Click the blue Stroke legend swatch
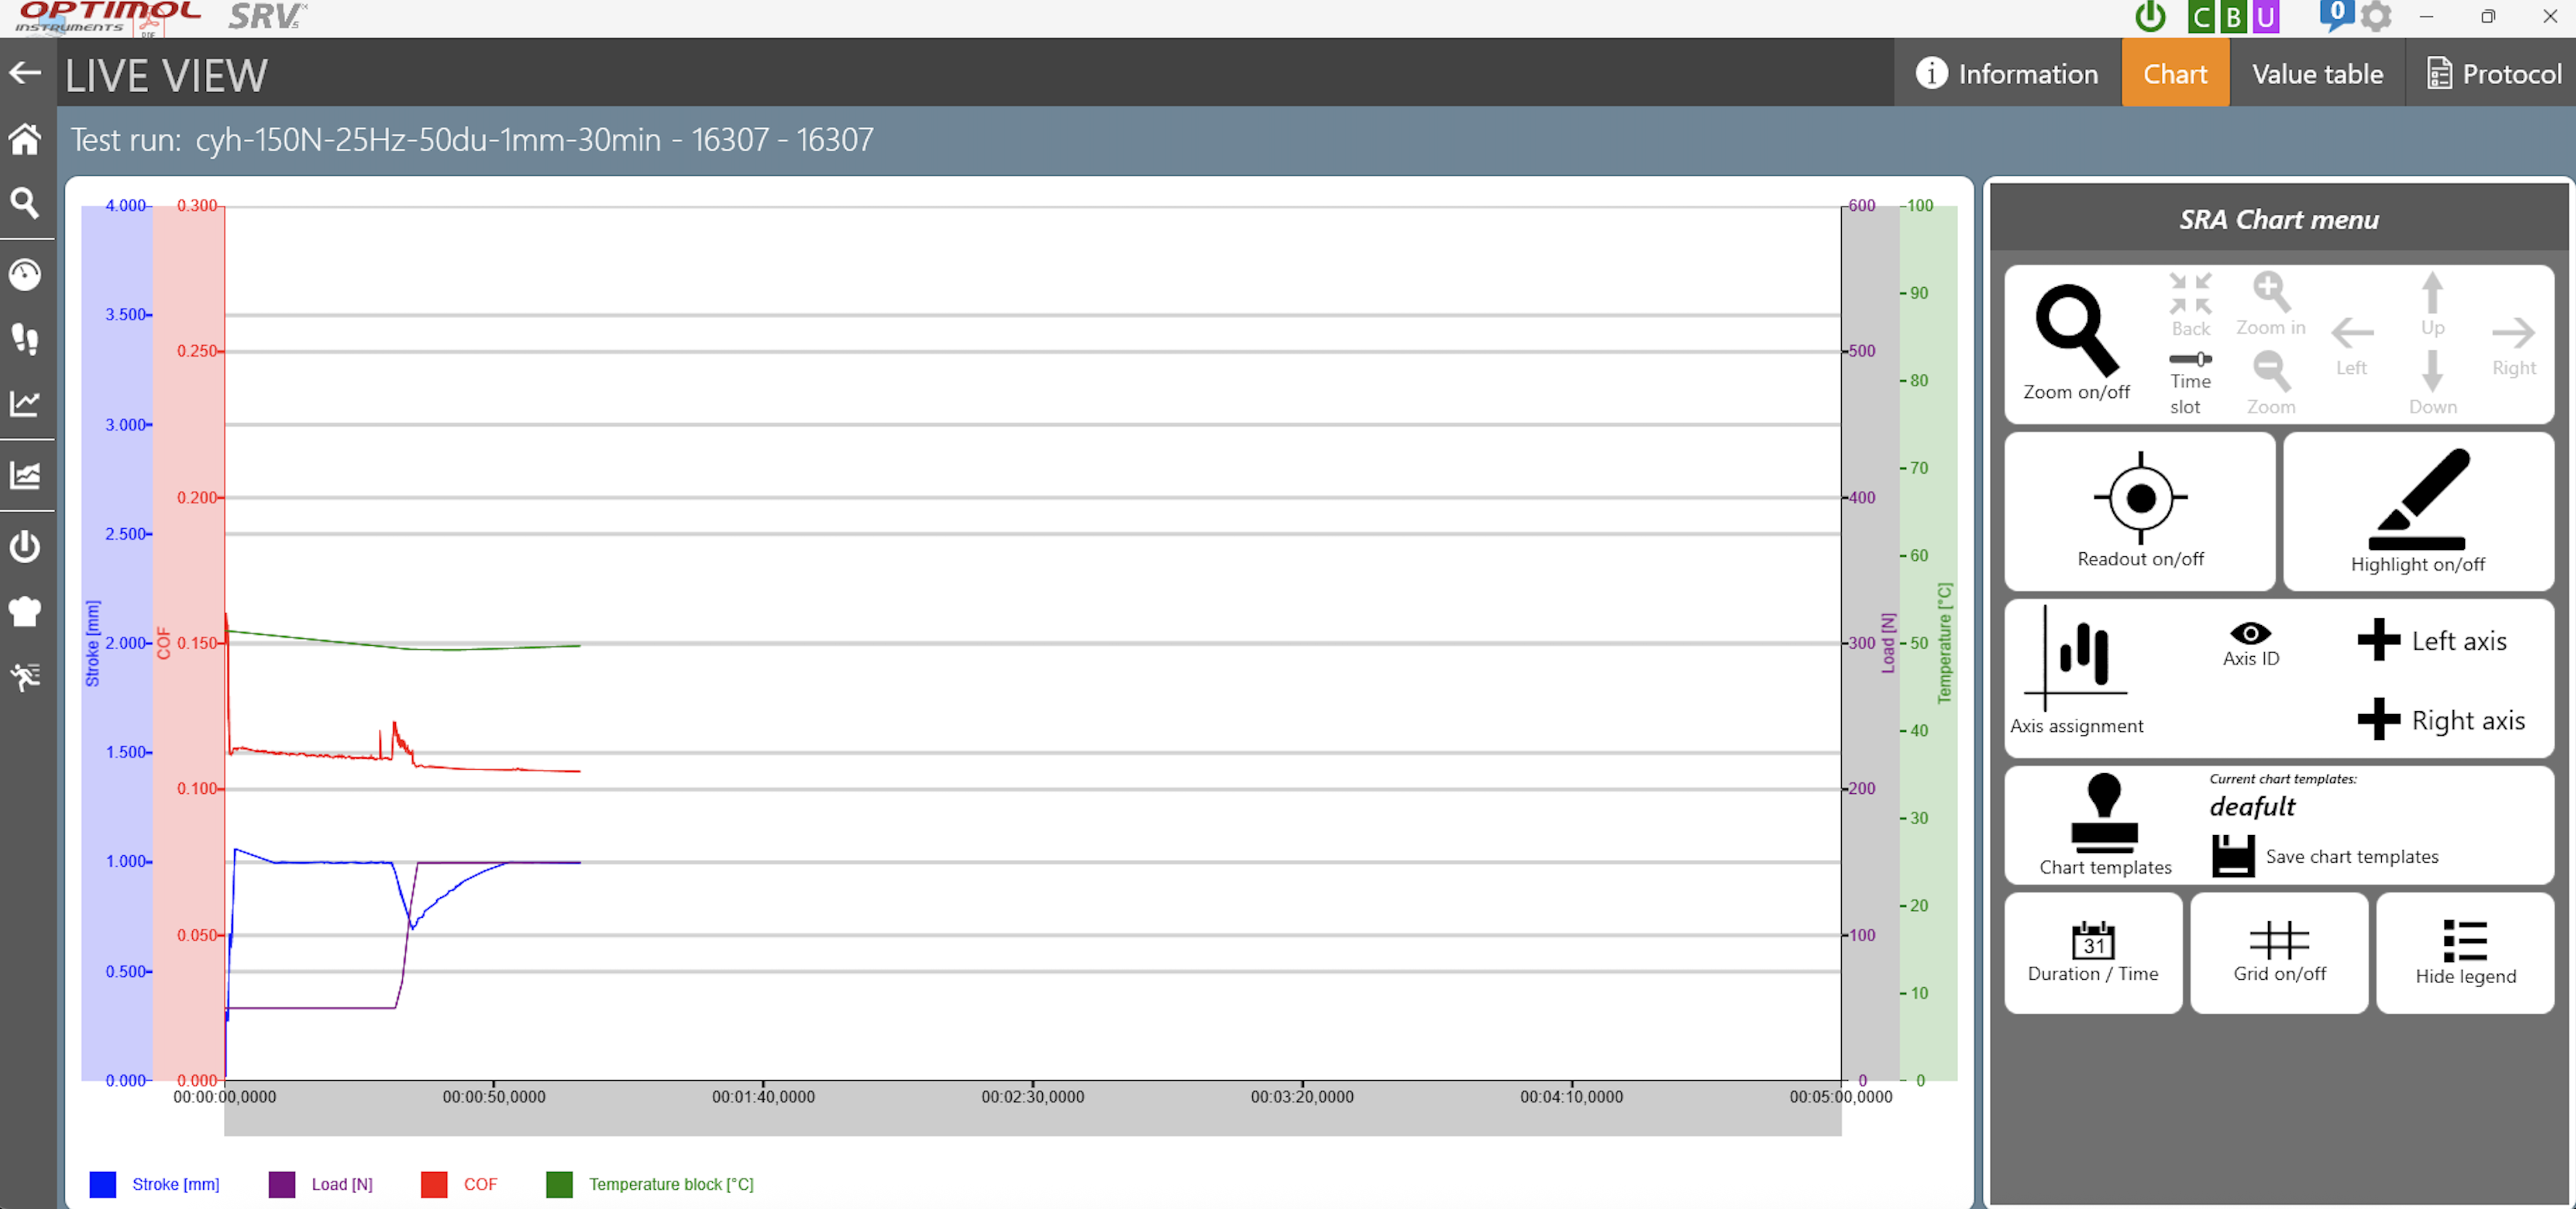 (103, 1184)
